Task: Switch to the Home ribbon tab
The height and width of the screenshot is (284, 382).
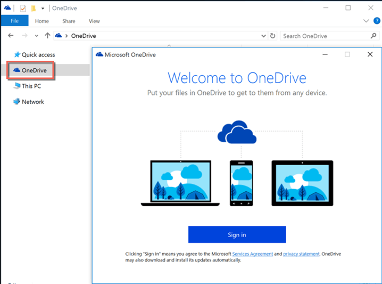Action: (x=42, y=21)
